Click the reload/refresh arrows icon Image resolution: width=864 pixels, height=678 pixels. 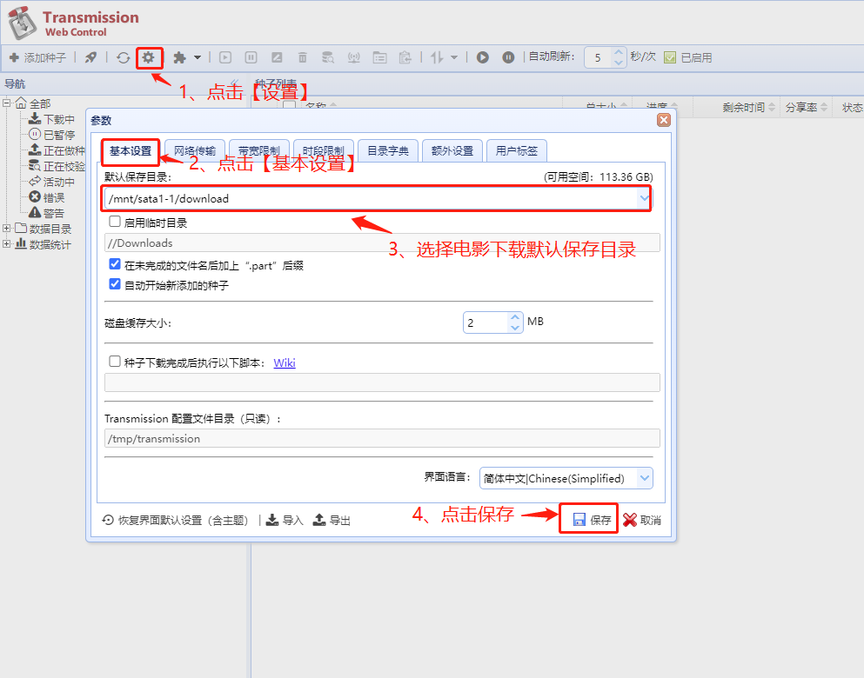coord(123,57)
